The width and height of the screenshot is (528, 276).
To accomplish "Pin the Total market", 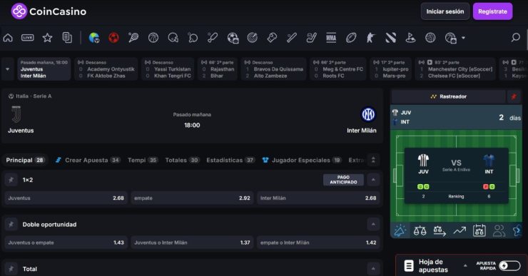I will point(11,269).
